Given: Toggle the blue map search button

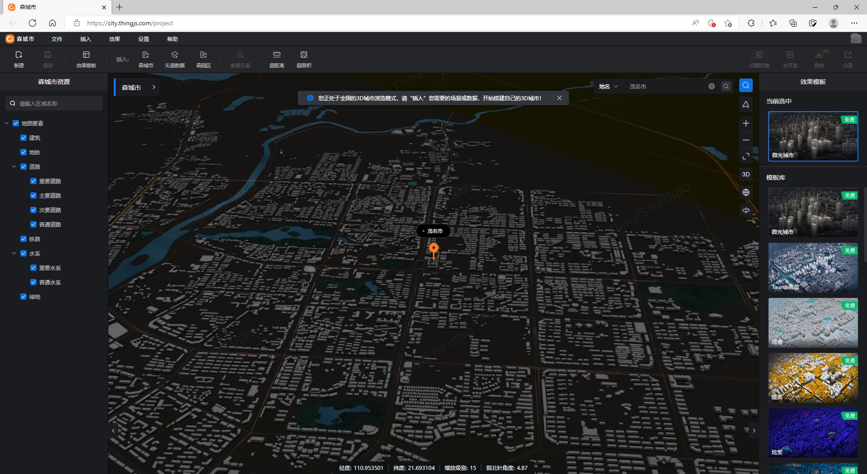Looking at the screenshot, I should (x=746, y=85).
